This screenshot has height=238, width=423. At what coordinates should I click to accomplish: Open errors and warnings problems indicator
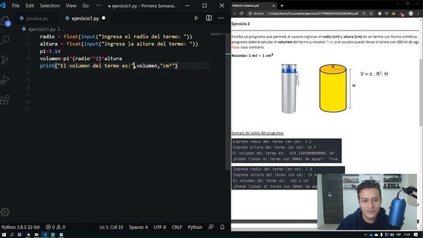tap(56, 227)
